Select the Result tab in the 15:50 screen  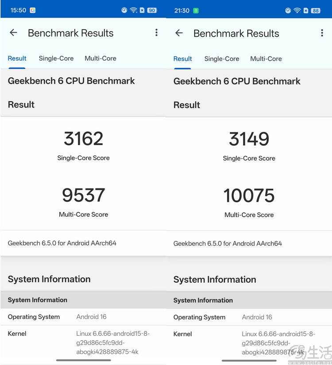pyautogui.click(x=17, y=58)
